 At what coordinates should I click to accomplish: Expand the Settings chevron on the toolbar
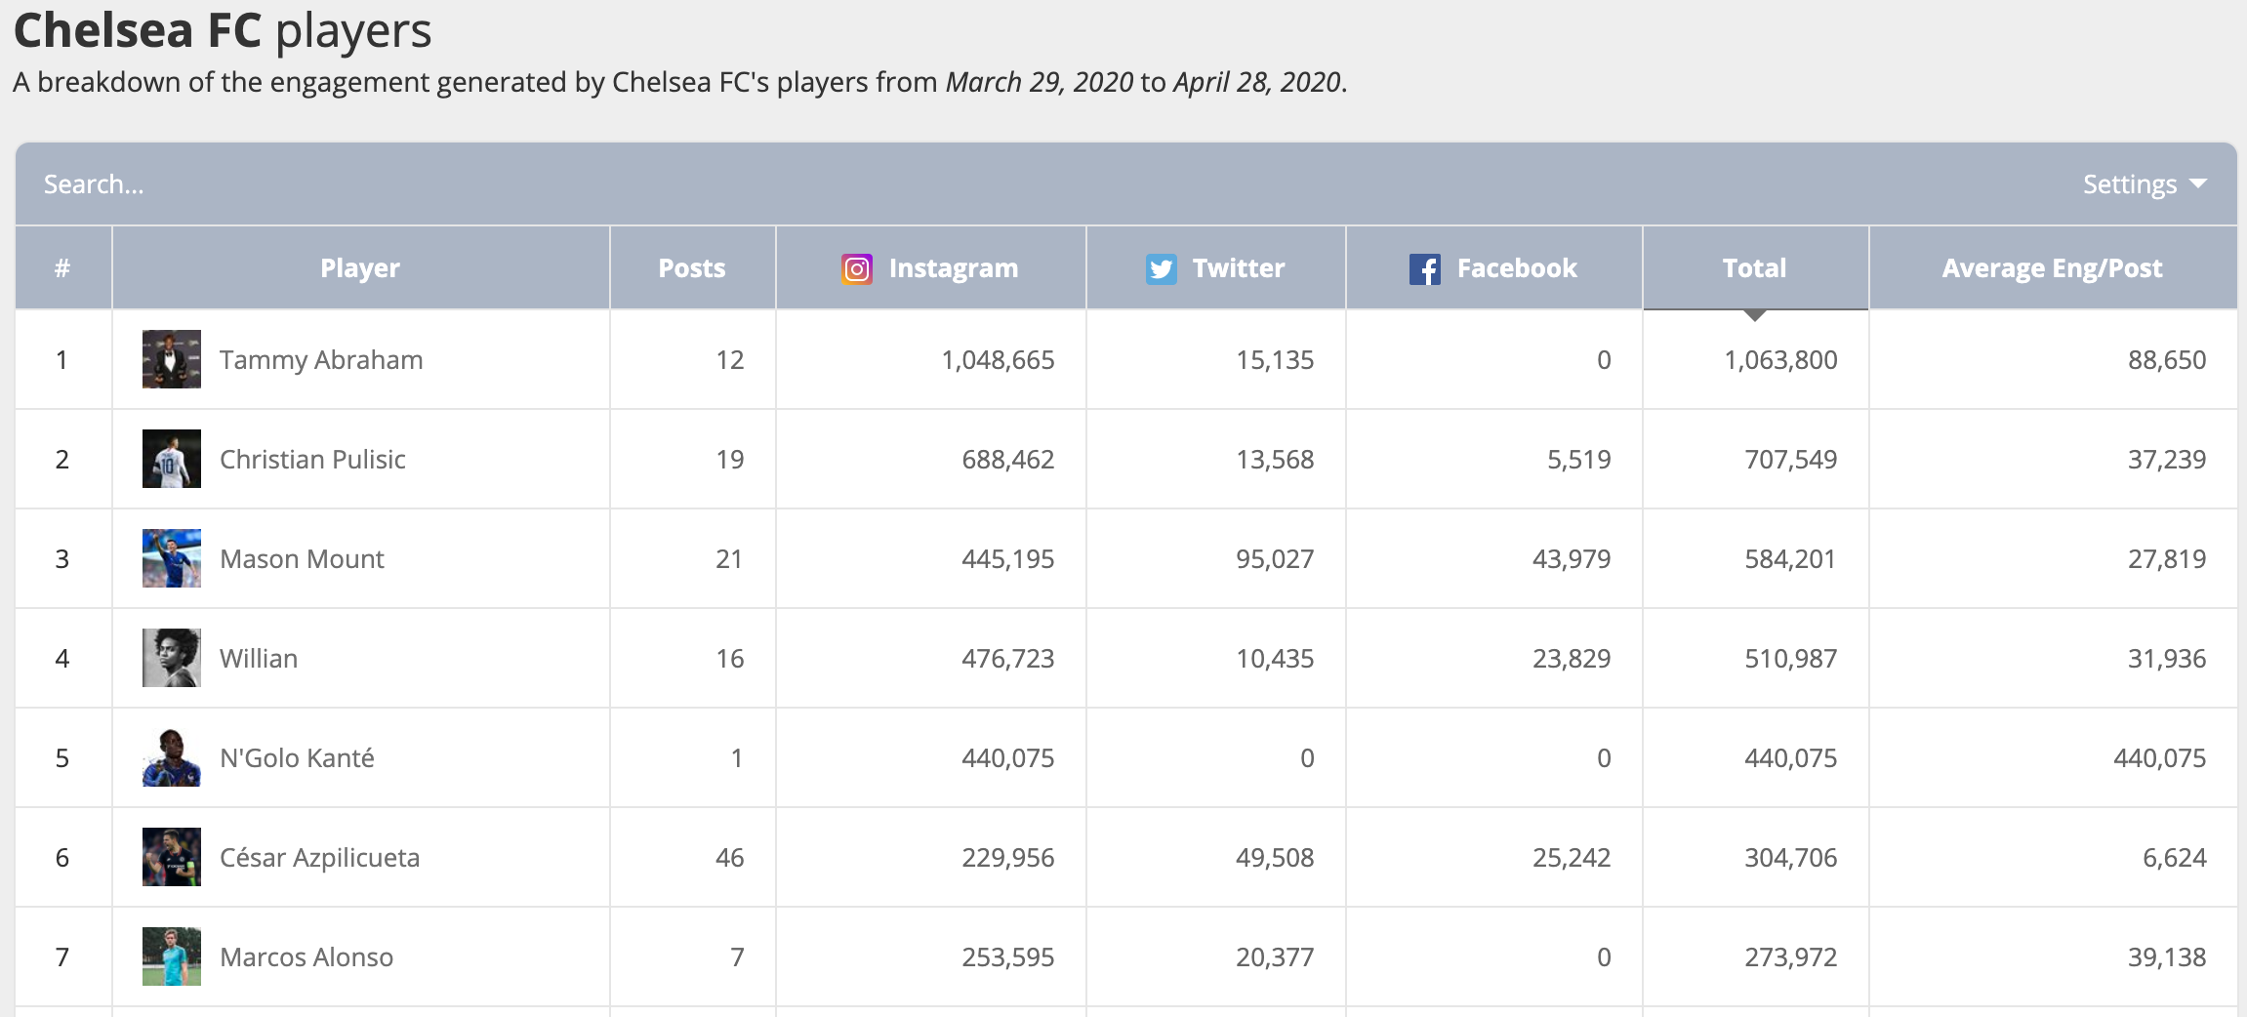click(x=2199, y=183)
